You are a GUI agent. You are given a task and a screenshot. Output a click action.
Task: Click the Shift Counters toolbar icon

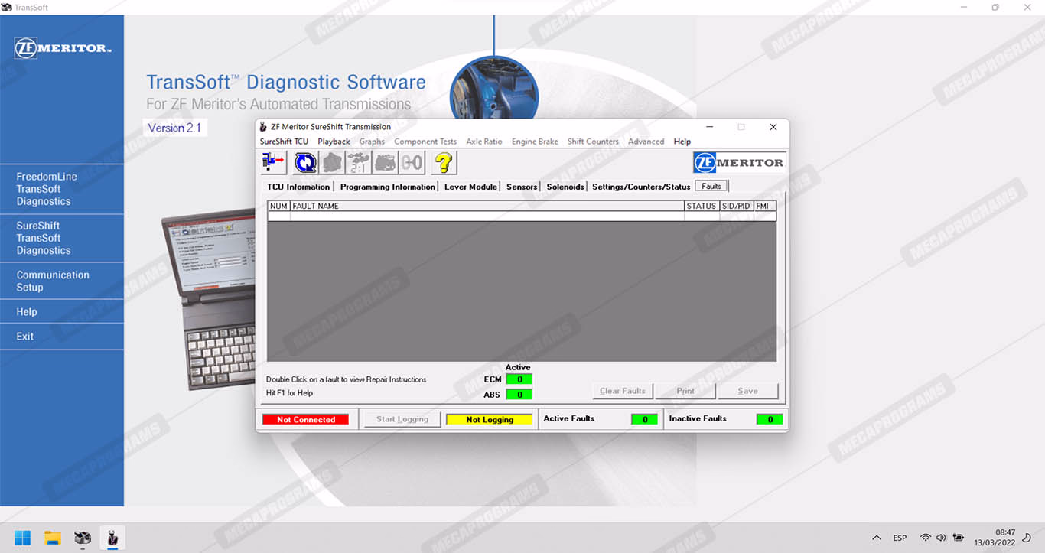tap(412, 162)
